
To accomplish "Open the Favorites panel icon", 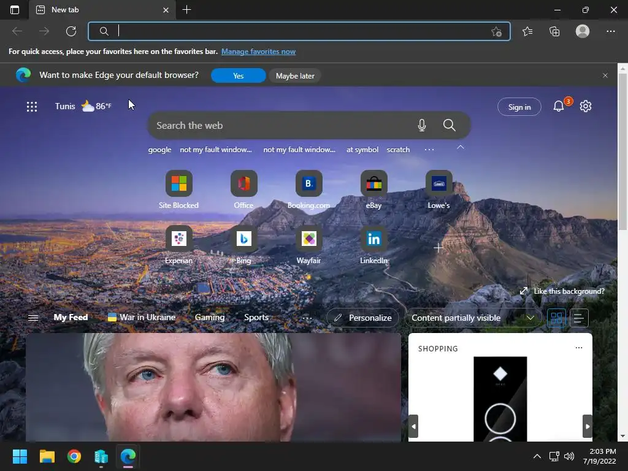I will pyautogui.click(x=527, y=31).
